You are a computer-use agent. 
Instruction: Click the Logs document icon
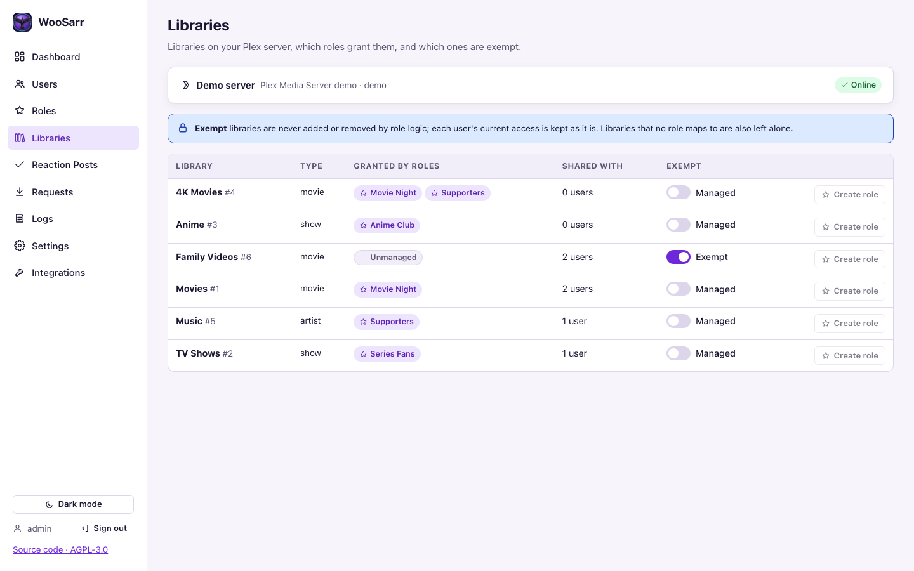[x=20, y=218]
